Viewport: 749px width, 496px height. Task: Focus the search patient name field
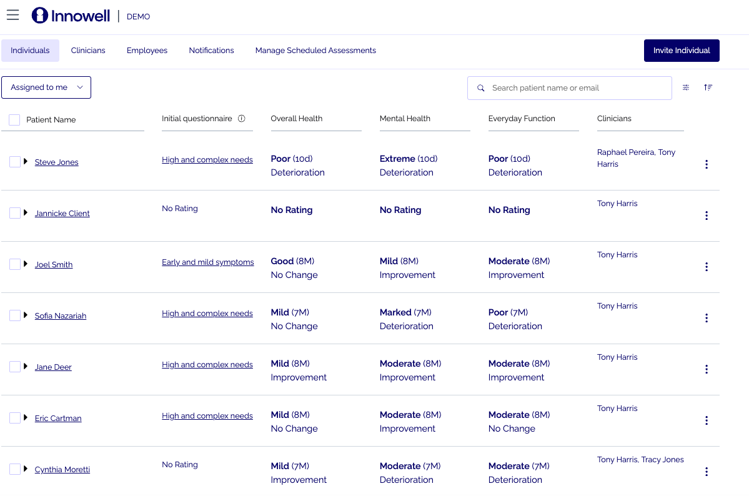coord(569,88)
